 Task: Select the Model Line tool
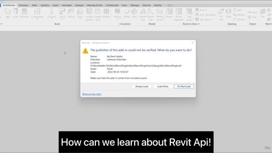pos(150,14)
